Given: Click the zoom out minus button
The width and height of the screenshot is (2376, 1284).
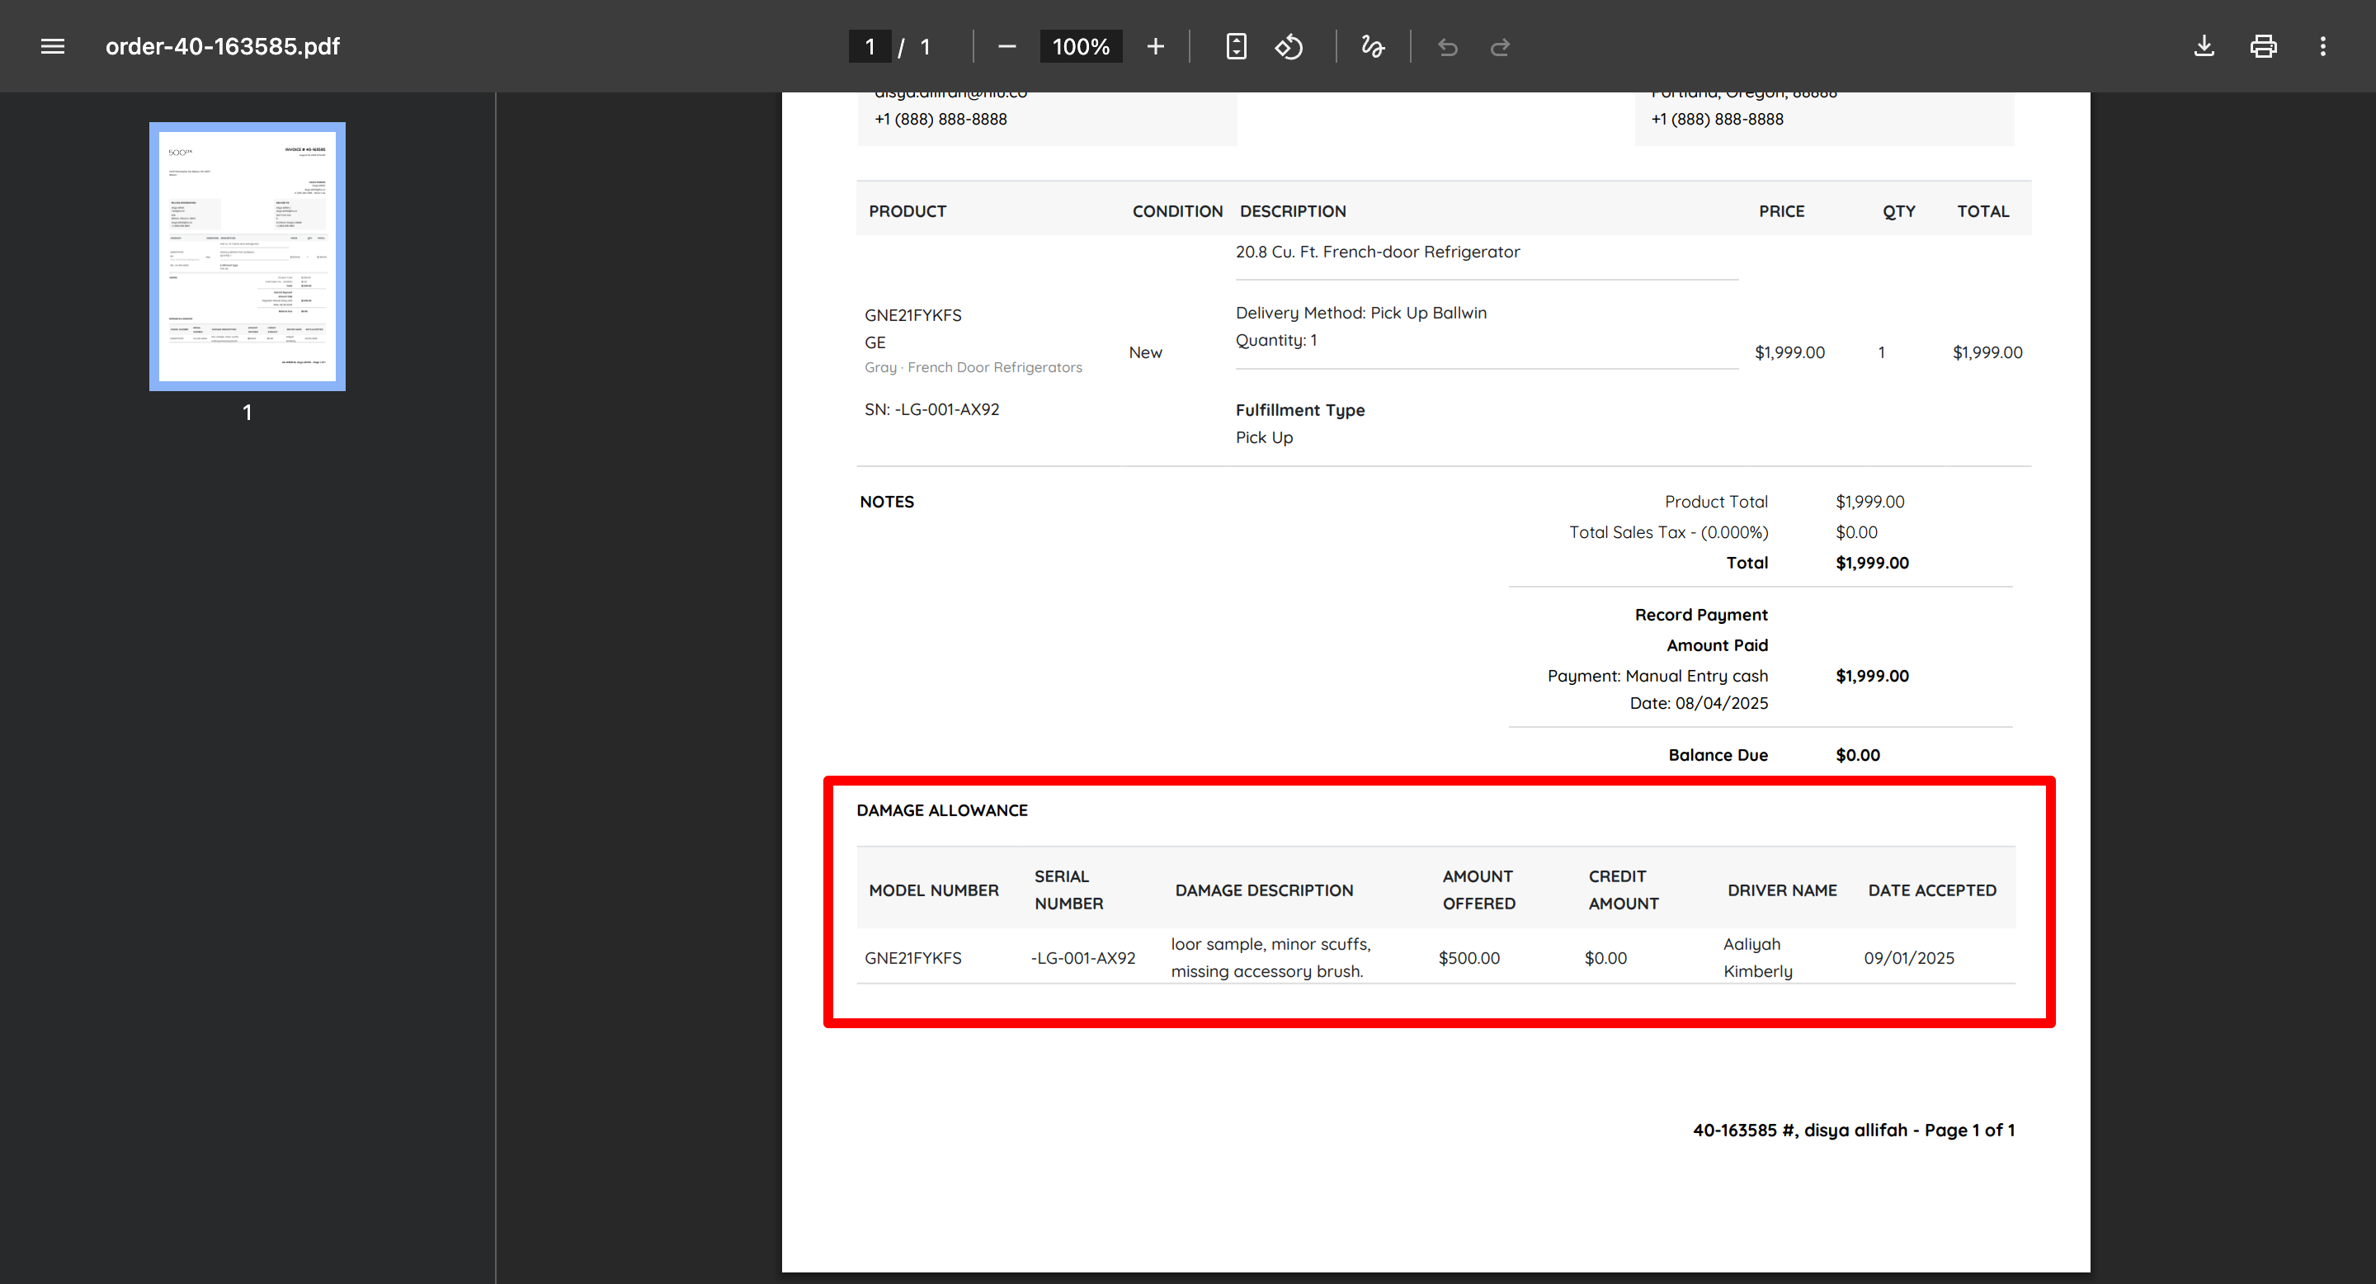Looking at the screenshot, I should (x=1007, y=46).
